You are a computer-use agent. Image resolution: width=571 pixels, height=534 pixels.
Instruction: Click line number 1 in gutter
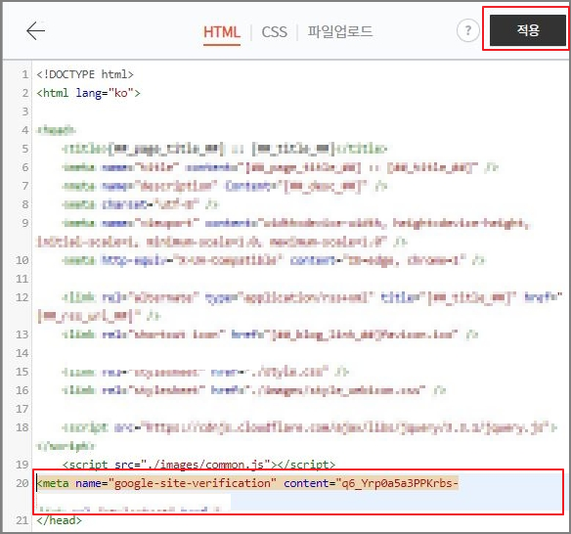coord(25,74)
